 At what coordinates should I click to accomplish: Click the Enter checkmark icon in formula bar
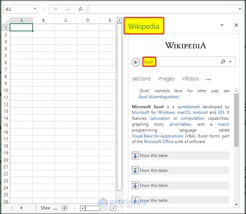tap(68, 9)
